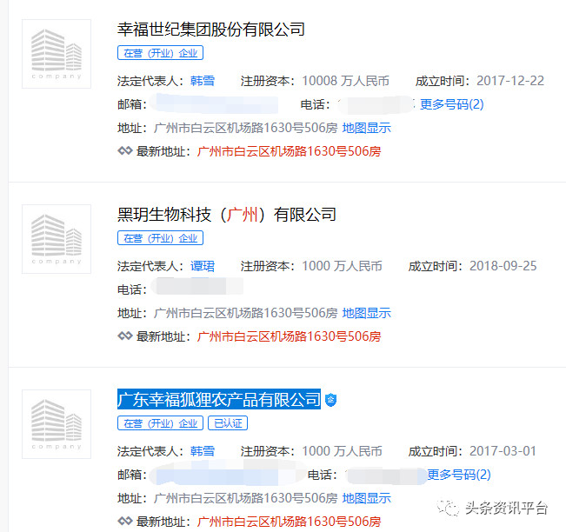Show map via 地图显示 for 幸福世纪集团
The width and height of the screenshot is (566, 532).
pyautogui.click(x=366, y=128)
